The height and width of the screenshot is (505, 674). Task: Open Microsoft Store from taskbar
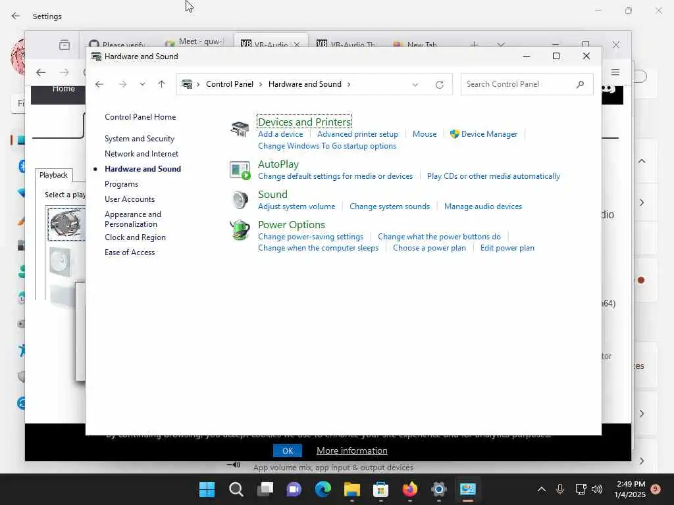[x=380, y=489]
